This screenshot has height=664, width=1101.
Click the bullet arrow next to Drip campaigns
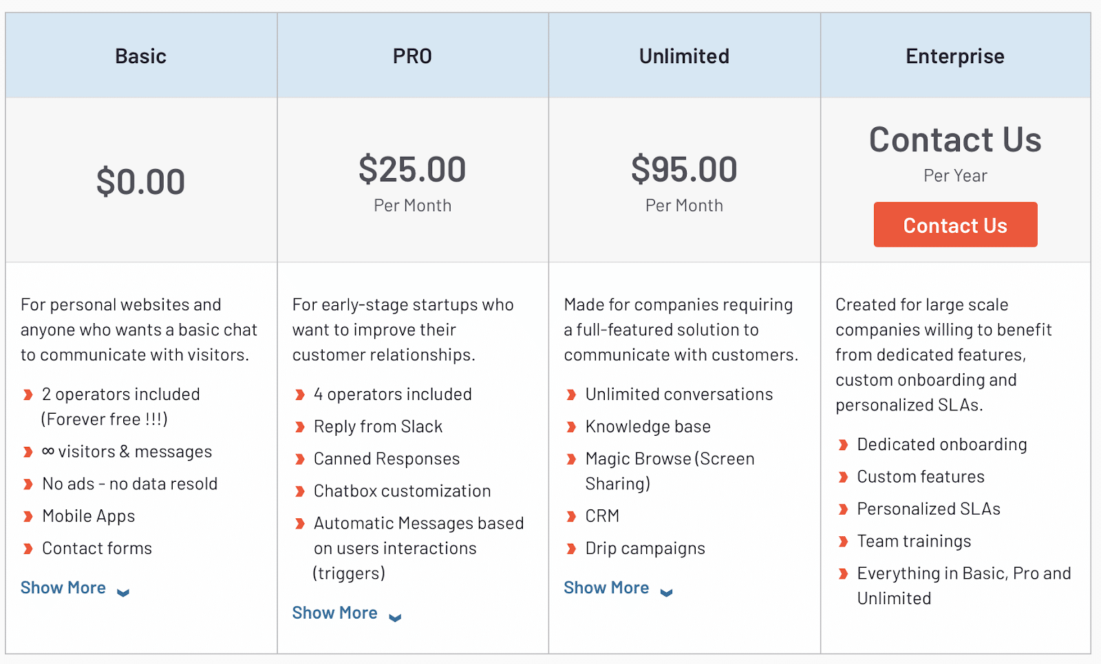(x=571, y=549)
